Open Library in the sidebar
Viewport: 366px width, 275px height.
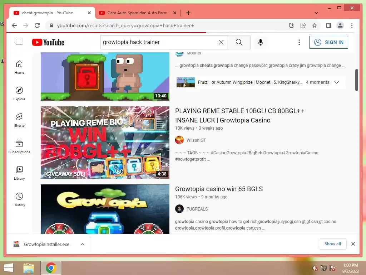tap(19, 173)
